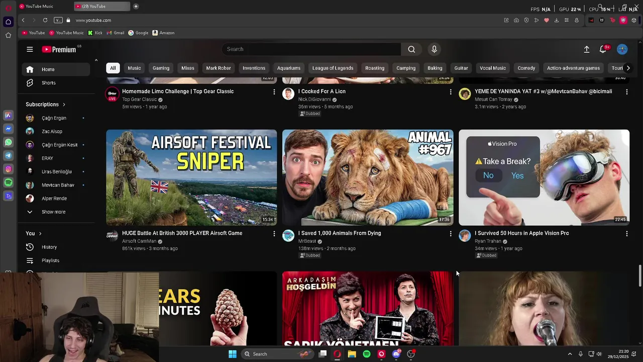Go back with the browser back arrow
This screenshot has width=643, height=362.
23,20
